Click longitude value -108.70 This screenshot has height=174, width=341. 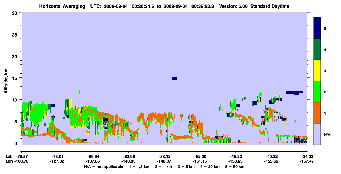(x=22, y=161)
